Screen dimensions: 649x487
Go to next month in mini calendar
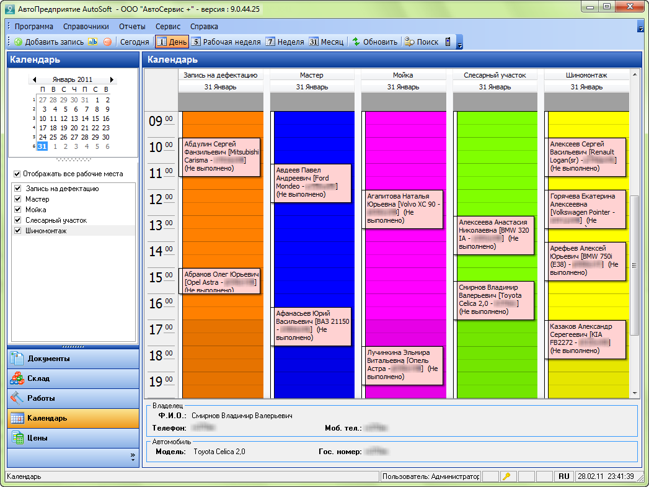pos(112,79)
